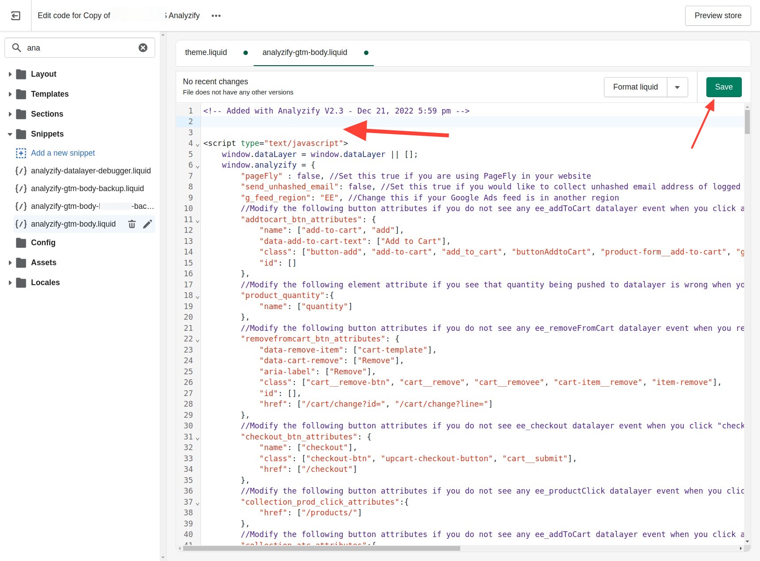Click the exit code editor icon
Viewport: 760px width, 561px height.
[16, 16]
